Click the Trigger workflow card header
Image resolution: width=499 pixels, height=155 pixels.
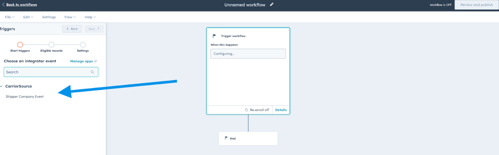233,36
